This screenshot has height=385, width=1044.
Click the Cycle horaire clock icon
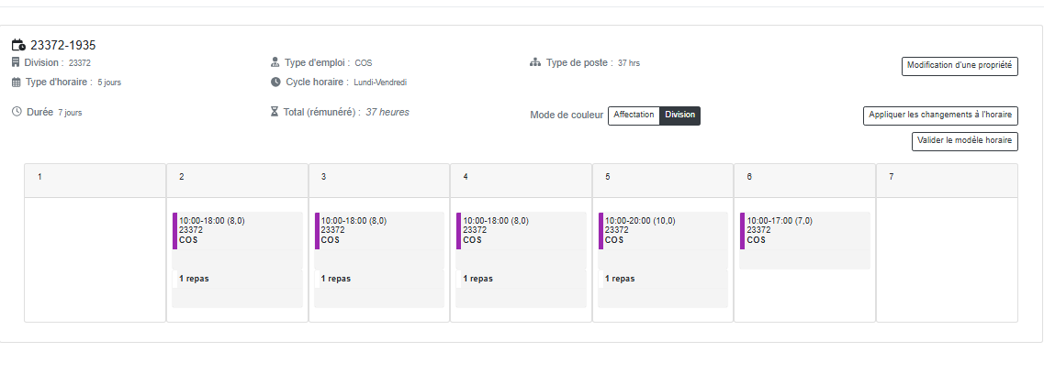(275, 82)
